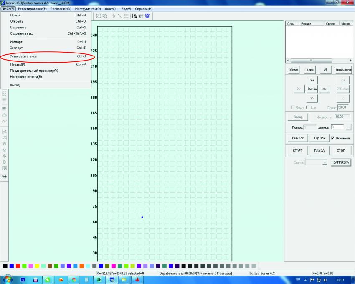Open Photoshop from the Windows taskbar
The height and width of the screenshot is (284, 355).
click(x=22, y=279)
